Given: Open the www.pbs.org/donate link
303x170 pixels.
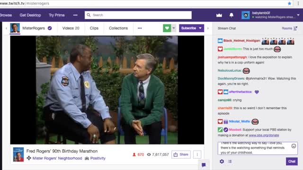Looking at the screenshot, I should tap(264, 136).
